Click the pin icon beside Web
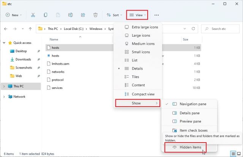 click(39, 76)
